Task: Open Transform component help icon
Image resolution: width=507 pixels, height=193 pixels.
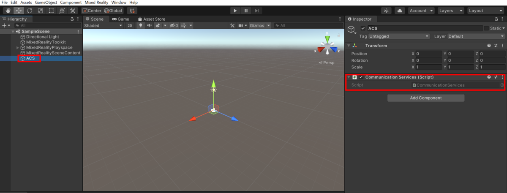Action: point(489,46)
